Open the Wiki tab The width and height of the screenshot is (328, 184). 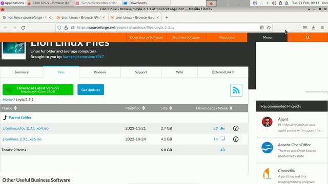pyautogui.click(x=179, y=72)
